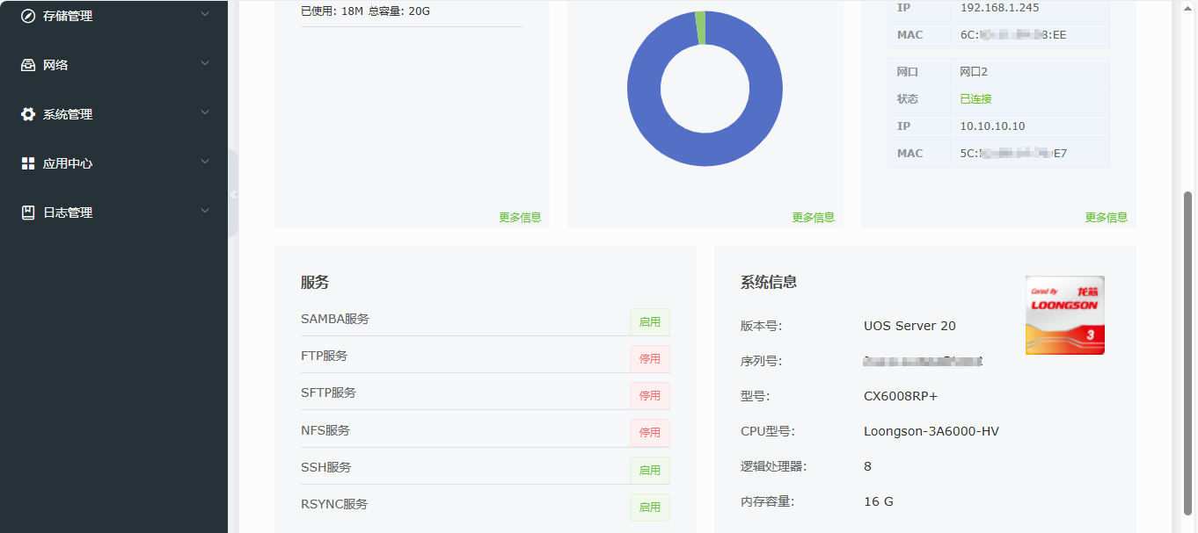Screen dimensions: 1198x533
Task: Open the 系统管理 system management gear icon
Action: (x=27, y=112)
